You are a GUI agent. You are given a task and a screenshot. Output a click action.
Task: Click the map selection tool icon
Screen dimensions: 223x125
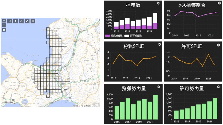point(21,21)
